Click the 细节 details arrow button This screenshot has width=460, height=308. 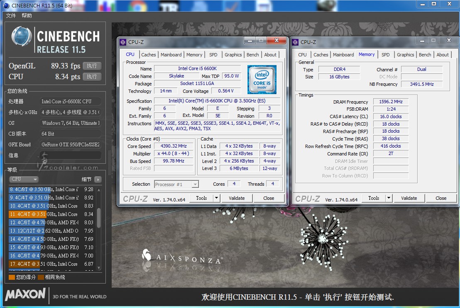[98, 179]
